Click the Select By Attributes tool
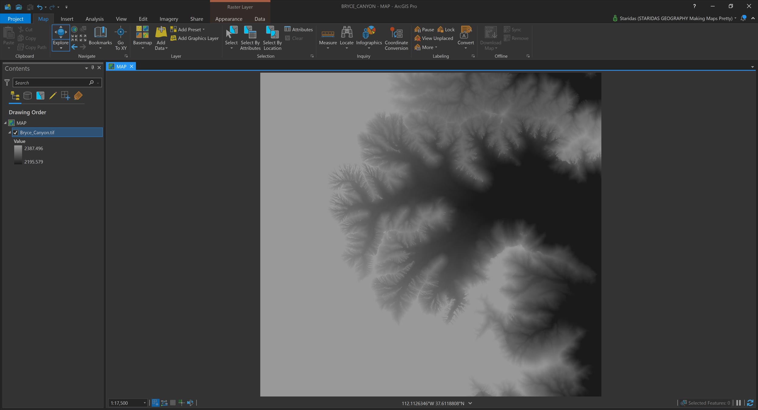The width and height of the screenshot is (758, 410). pos(250,38)
